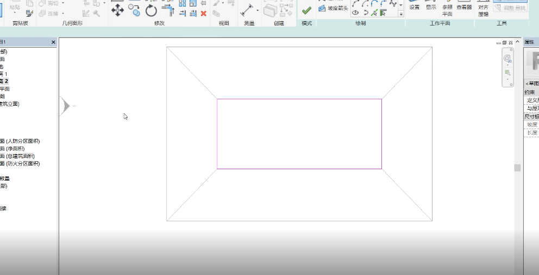
Task: Click the 对齐屋檐 align eaves tool
Action: [484, 9]
